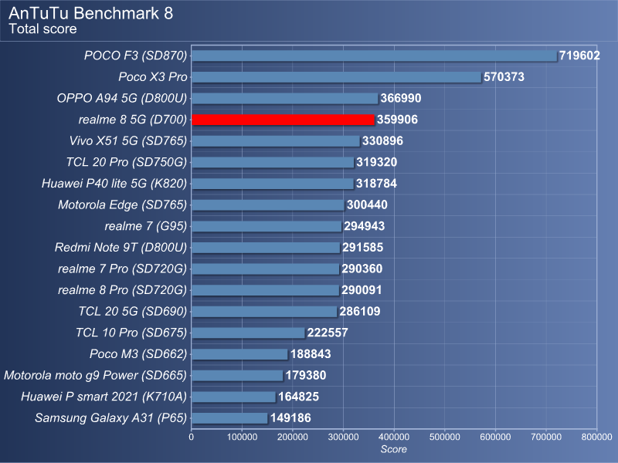Select the "Motorola moto g9 Power (SD665)" label
The image size is (618, 463).
(95, 375)
